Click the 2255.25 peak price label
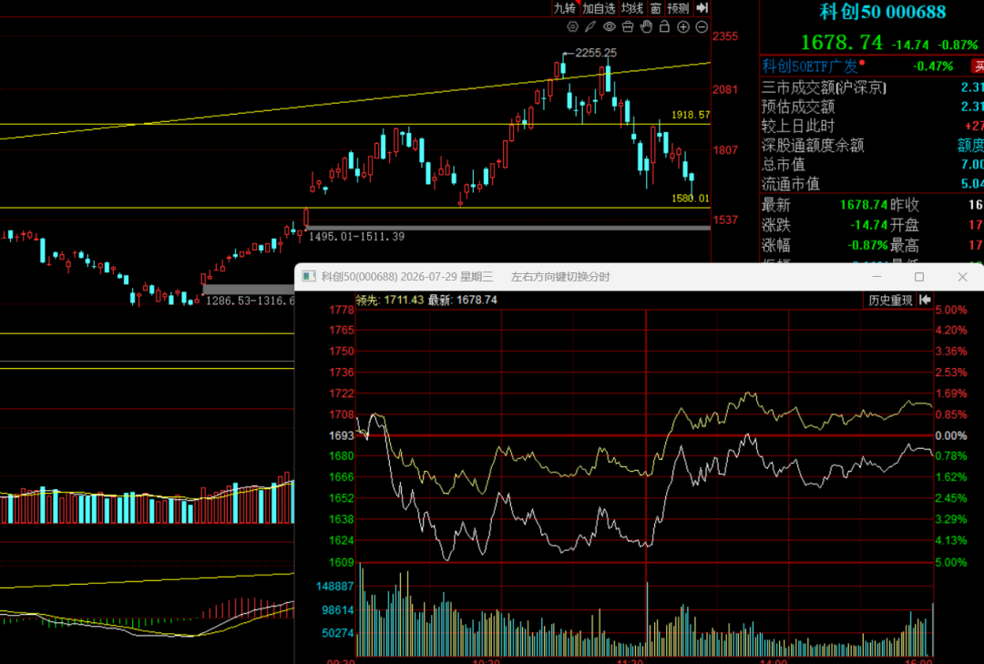Image resolution: width=984 pixels, height=664 pixels. (596, 53)
